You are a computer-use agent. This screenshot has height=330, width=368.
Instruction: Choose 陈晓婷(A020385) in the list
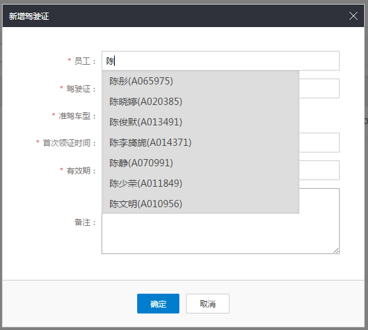pyautogui.click(x=200, y=102)
